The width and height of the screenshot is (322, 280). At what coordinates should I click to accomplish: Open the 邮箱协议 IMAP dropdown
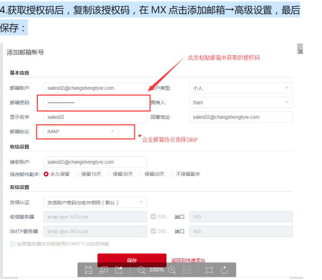[x=80, y=132]
